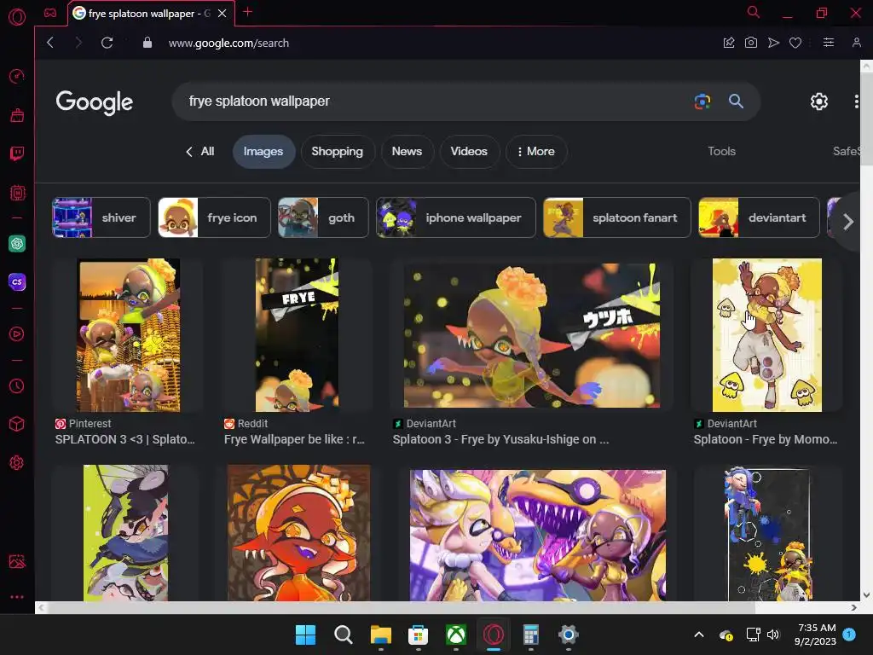Image resolution: width=873 pixels, height=655 pixels.
Task: Open GX Cleaner icon in sidebar
Action: click(17, 115)
